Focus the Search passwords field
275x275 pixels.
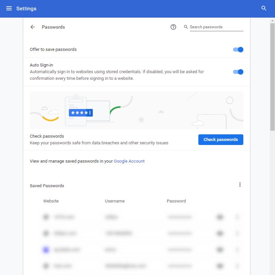point(216,27)
